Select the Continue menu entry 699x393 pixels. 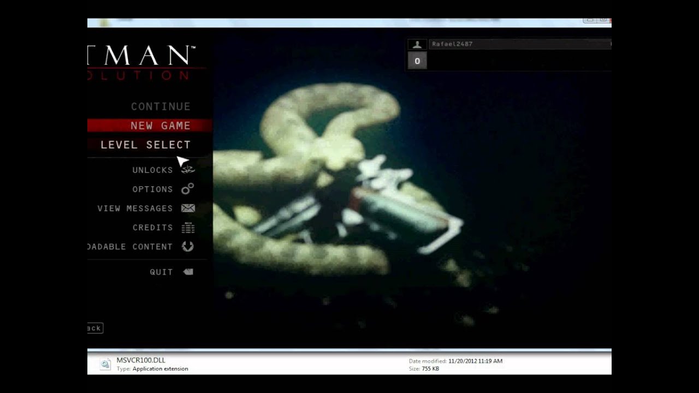click(x=161, y=106)
